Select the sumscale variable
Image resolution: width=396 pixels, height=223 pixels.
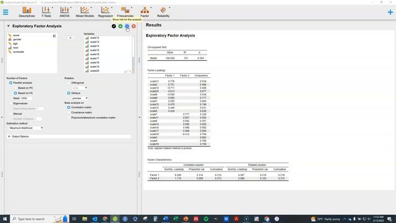[x=19, y=52]
